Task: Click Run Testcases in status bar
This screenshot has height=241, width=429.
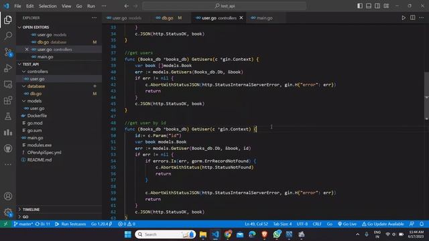Action: click(70, 224)
